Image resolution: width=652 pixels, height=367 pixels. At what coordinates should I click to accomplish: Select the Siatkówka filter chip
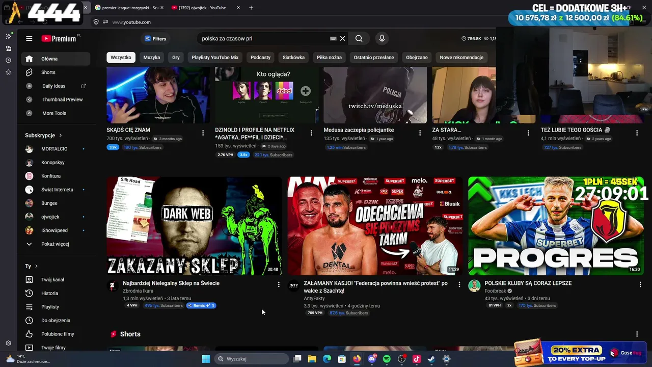point(293,58)
